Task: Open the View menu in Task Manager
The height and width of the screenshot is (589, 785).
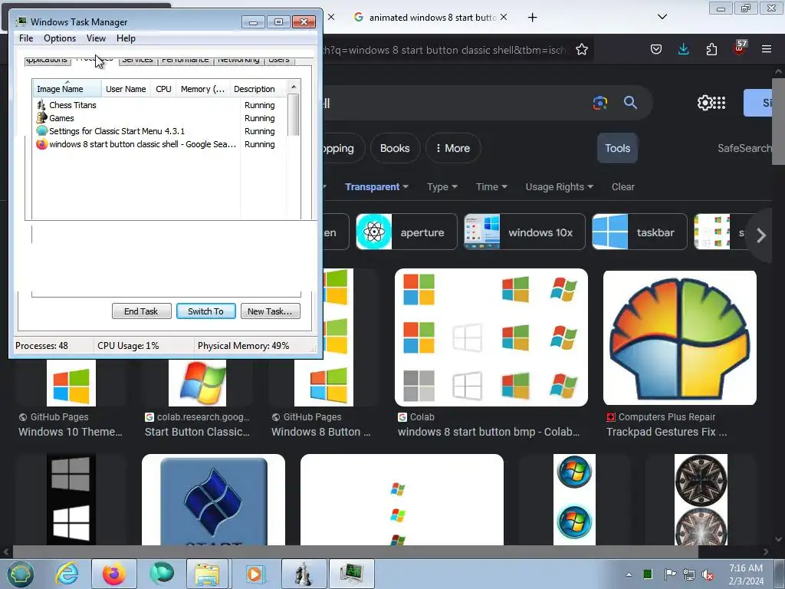Action: [x=96, y=38]
